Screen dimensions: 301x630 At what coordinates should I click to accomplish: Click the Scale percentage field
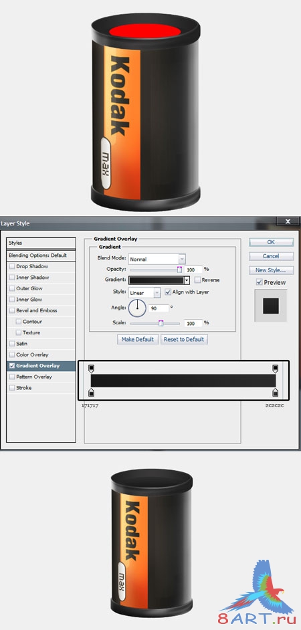tap(193, 323)
